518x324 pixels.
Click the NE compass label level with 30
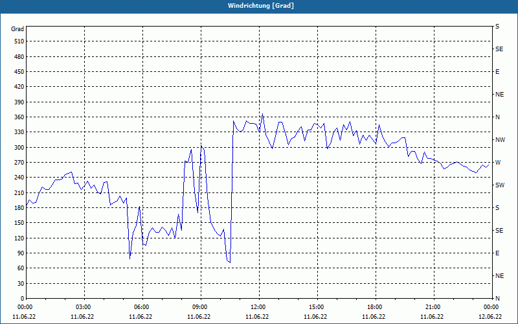pos(499,276)
